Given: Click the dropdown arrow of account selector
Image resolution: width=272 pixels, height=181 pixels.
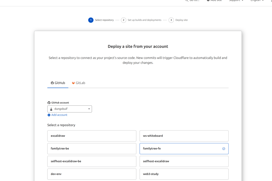Looking at the screenshot, I should click(89, 109).
